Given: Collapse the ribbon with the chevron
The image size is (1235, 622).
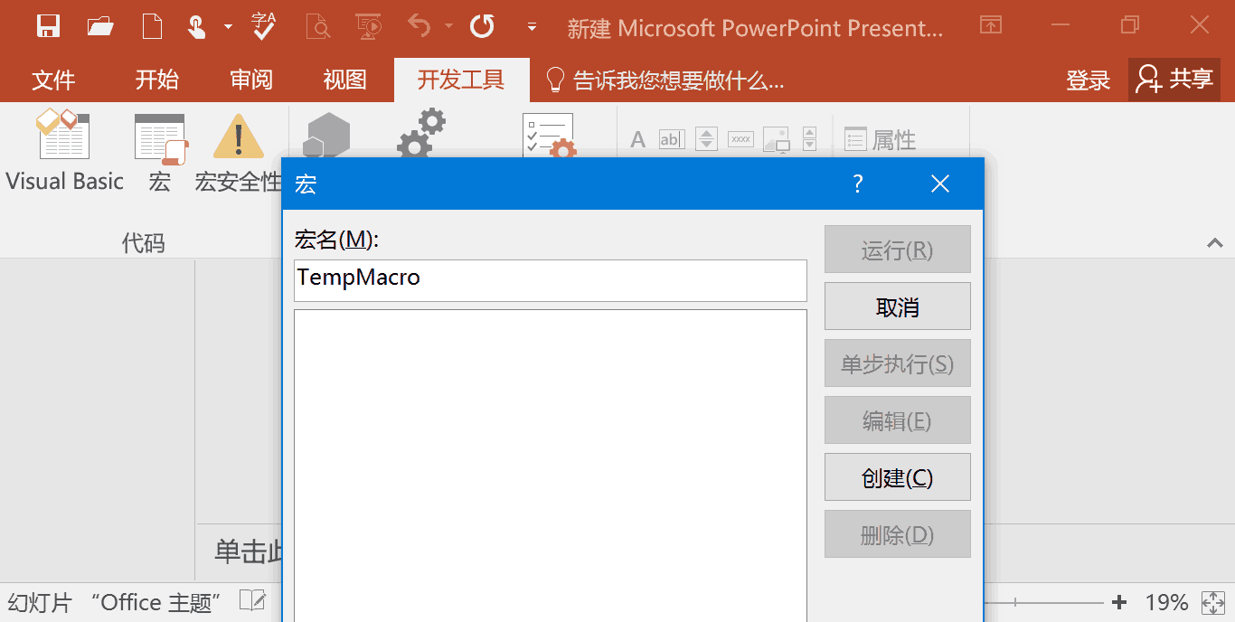Looking at the screenshot, I should pyautogui.click(x=1214, y=242).
